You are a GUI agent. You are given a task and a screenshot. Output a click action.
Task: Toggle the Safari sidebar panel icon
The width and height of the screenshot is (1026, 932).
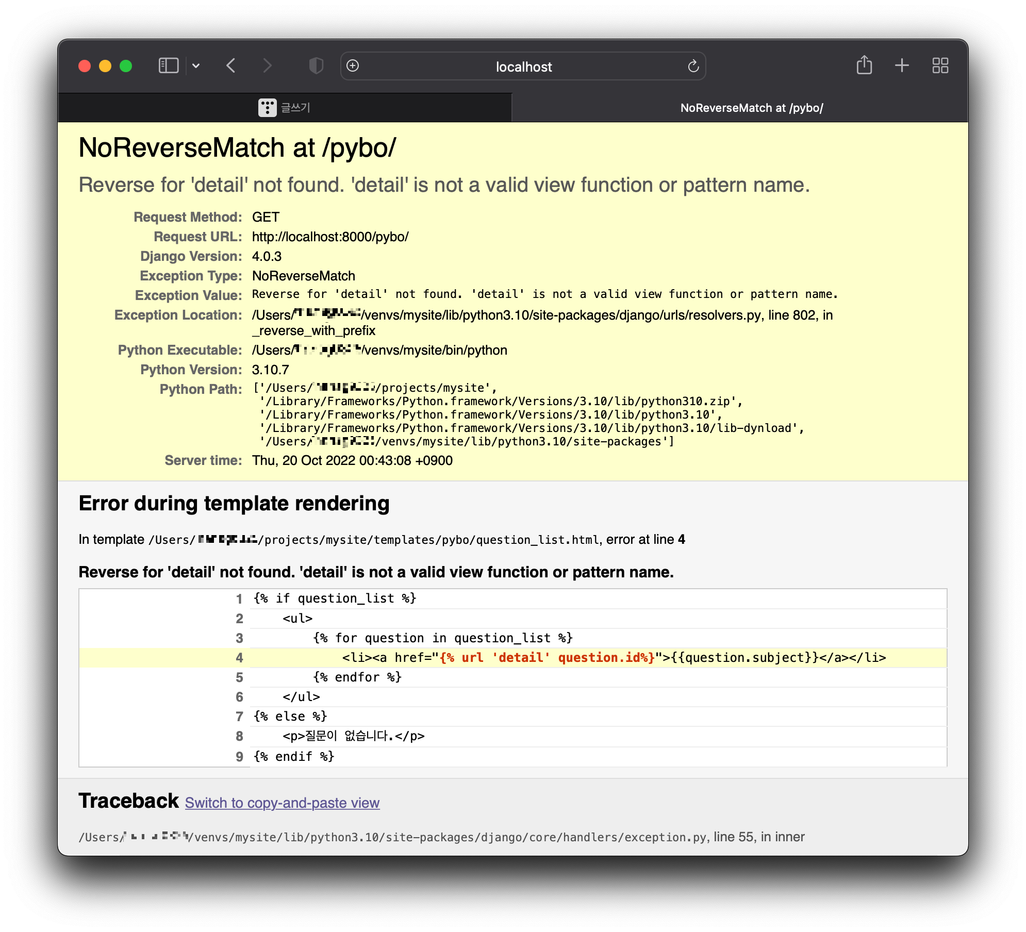168,66
